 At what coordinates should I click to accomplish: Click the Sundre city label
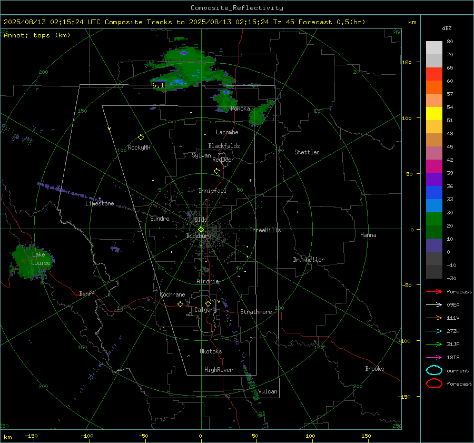pyautogui.click(x=160, y=218)
